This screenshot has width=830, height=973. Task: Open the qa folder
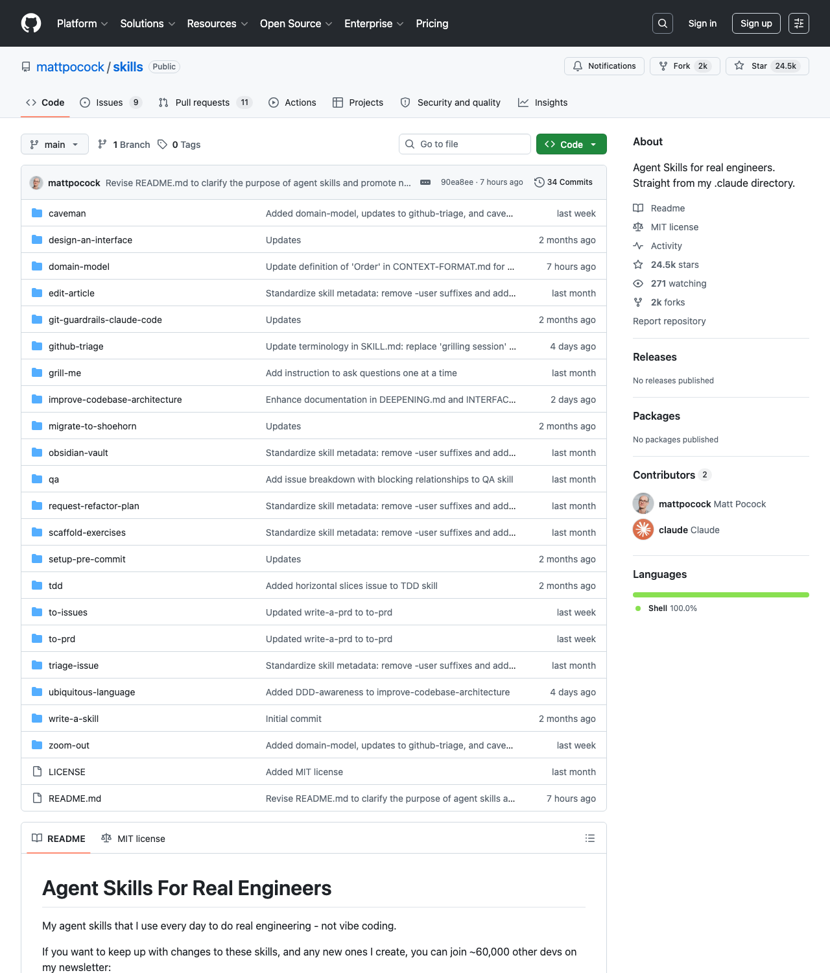[x=54, y=479]
